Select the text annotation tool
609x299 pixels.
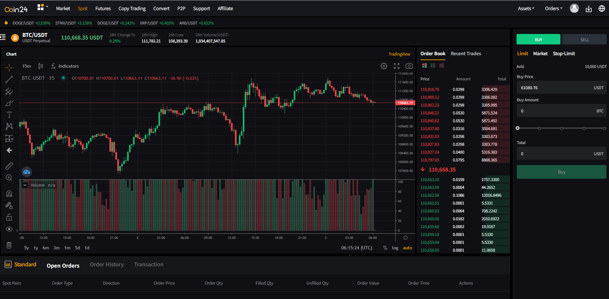pos(9,114)
